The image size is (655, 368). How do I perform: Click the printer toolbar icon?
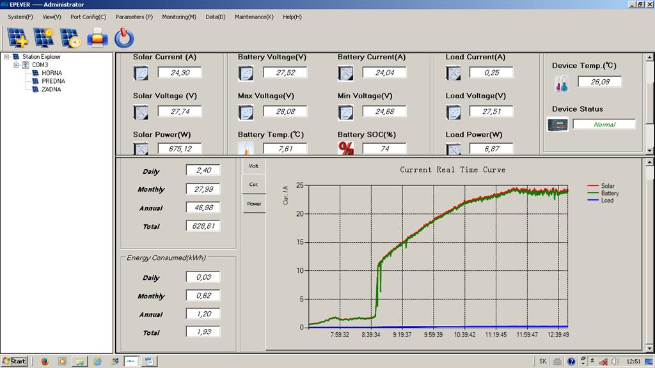pos(97,38)
